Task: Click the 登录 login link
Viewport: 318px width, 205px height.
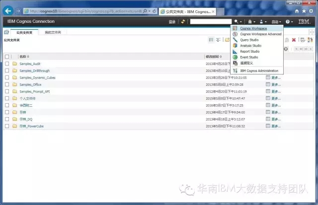Action: click(172, 22)
